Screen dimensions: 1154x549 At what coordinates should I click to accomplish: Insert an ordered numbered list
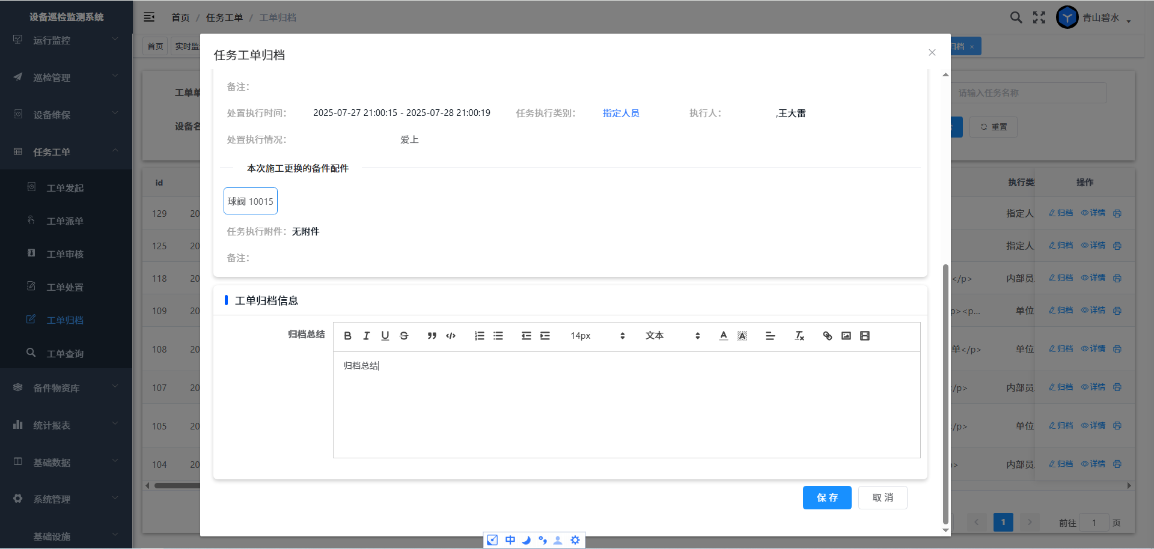(479, 336)
